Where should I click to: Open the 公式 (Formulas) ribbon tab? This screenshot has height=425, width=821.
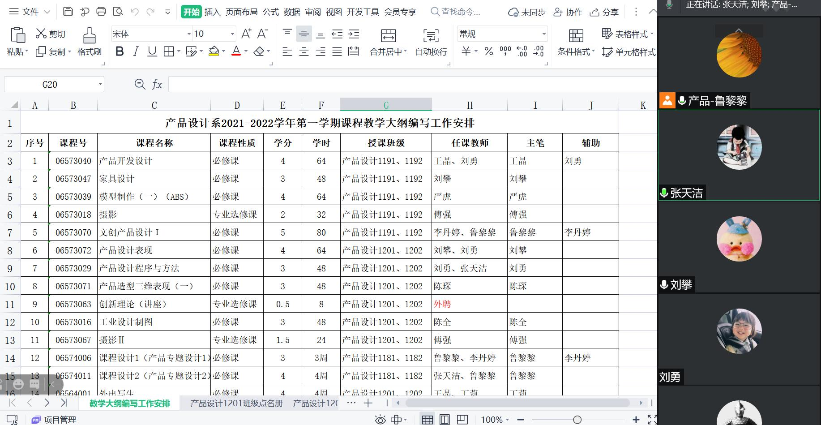[x=270, y=12]
